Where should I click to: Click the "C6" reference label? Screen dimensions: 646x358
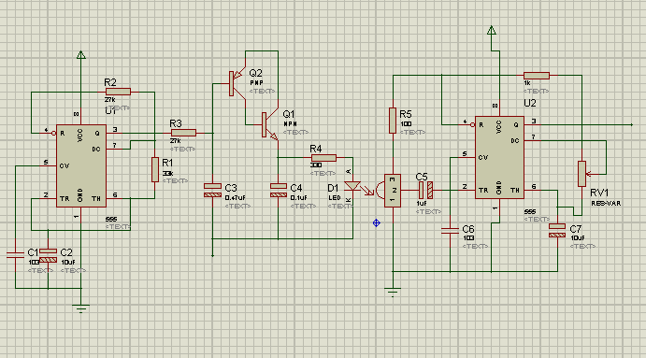[468, 229]
